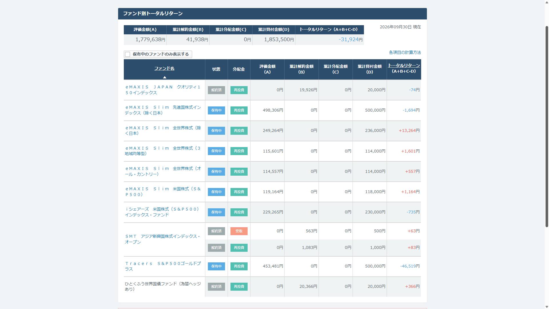Open eMAXIS Slim 先進国株式インデックス fund link
Screen dimensions: 549x309
(x=163, y=110)
